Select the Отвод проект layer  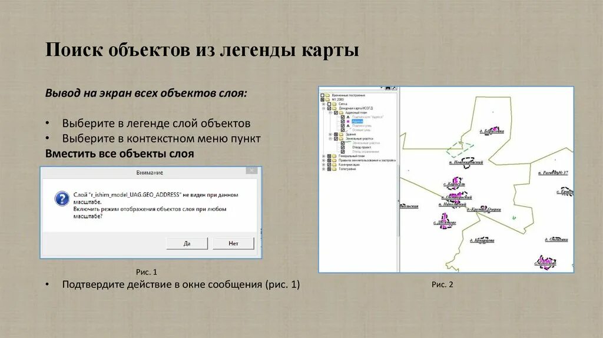pyautogui.click(x=362, y=147)
